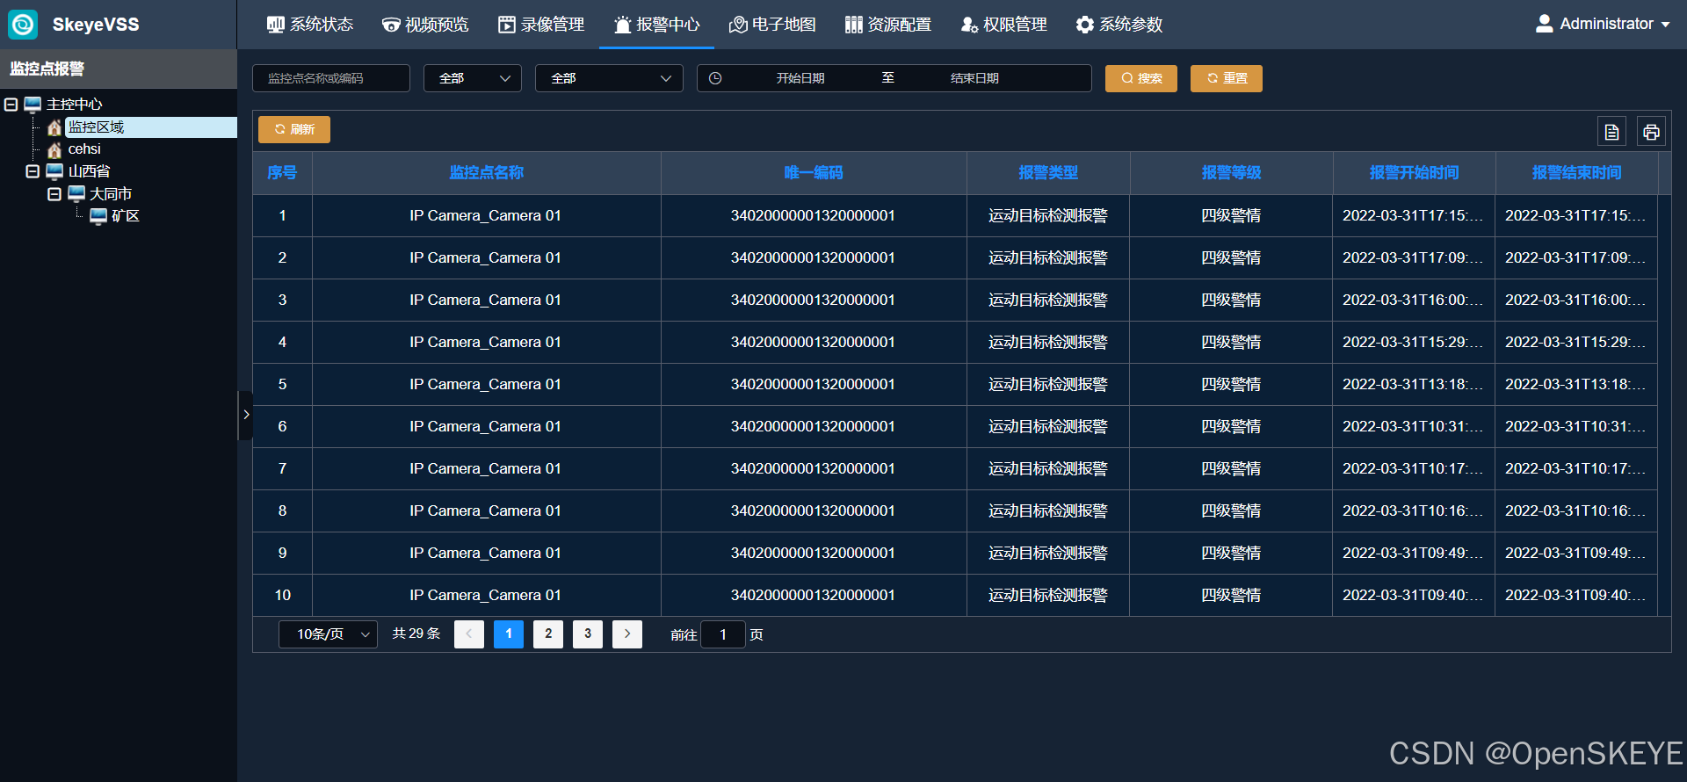Screen dimensions: 1687x782
Task: Click the 重置 button
Action: click(1227, 78)
